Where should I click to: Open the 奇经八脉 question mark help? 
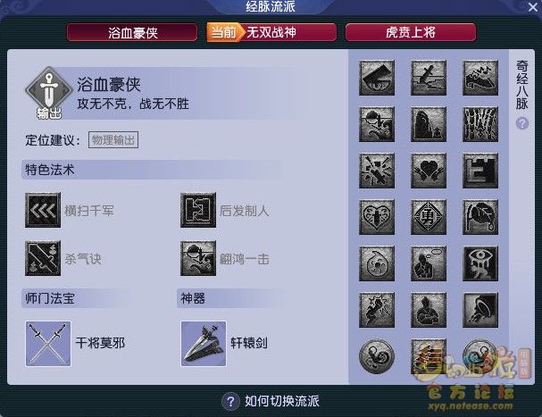(522, 123)
